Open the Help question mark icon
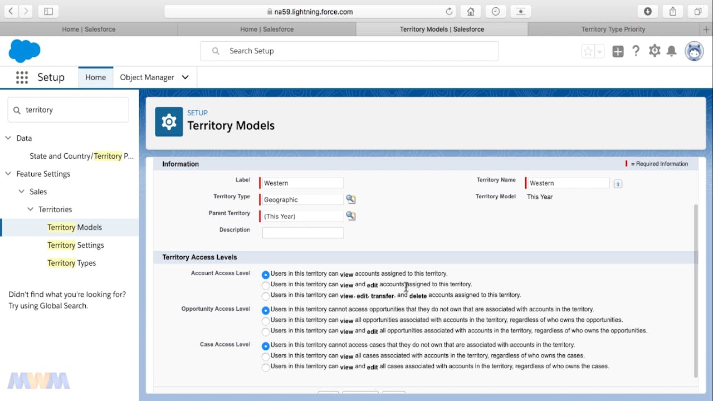The image size is (713, 401). click(x=636, y=51)
